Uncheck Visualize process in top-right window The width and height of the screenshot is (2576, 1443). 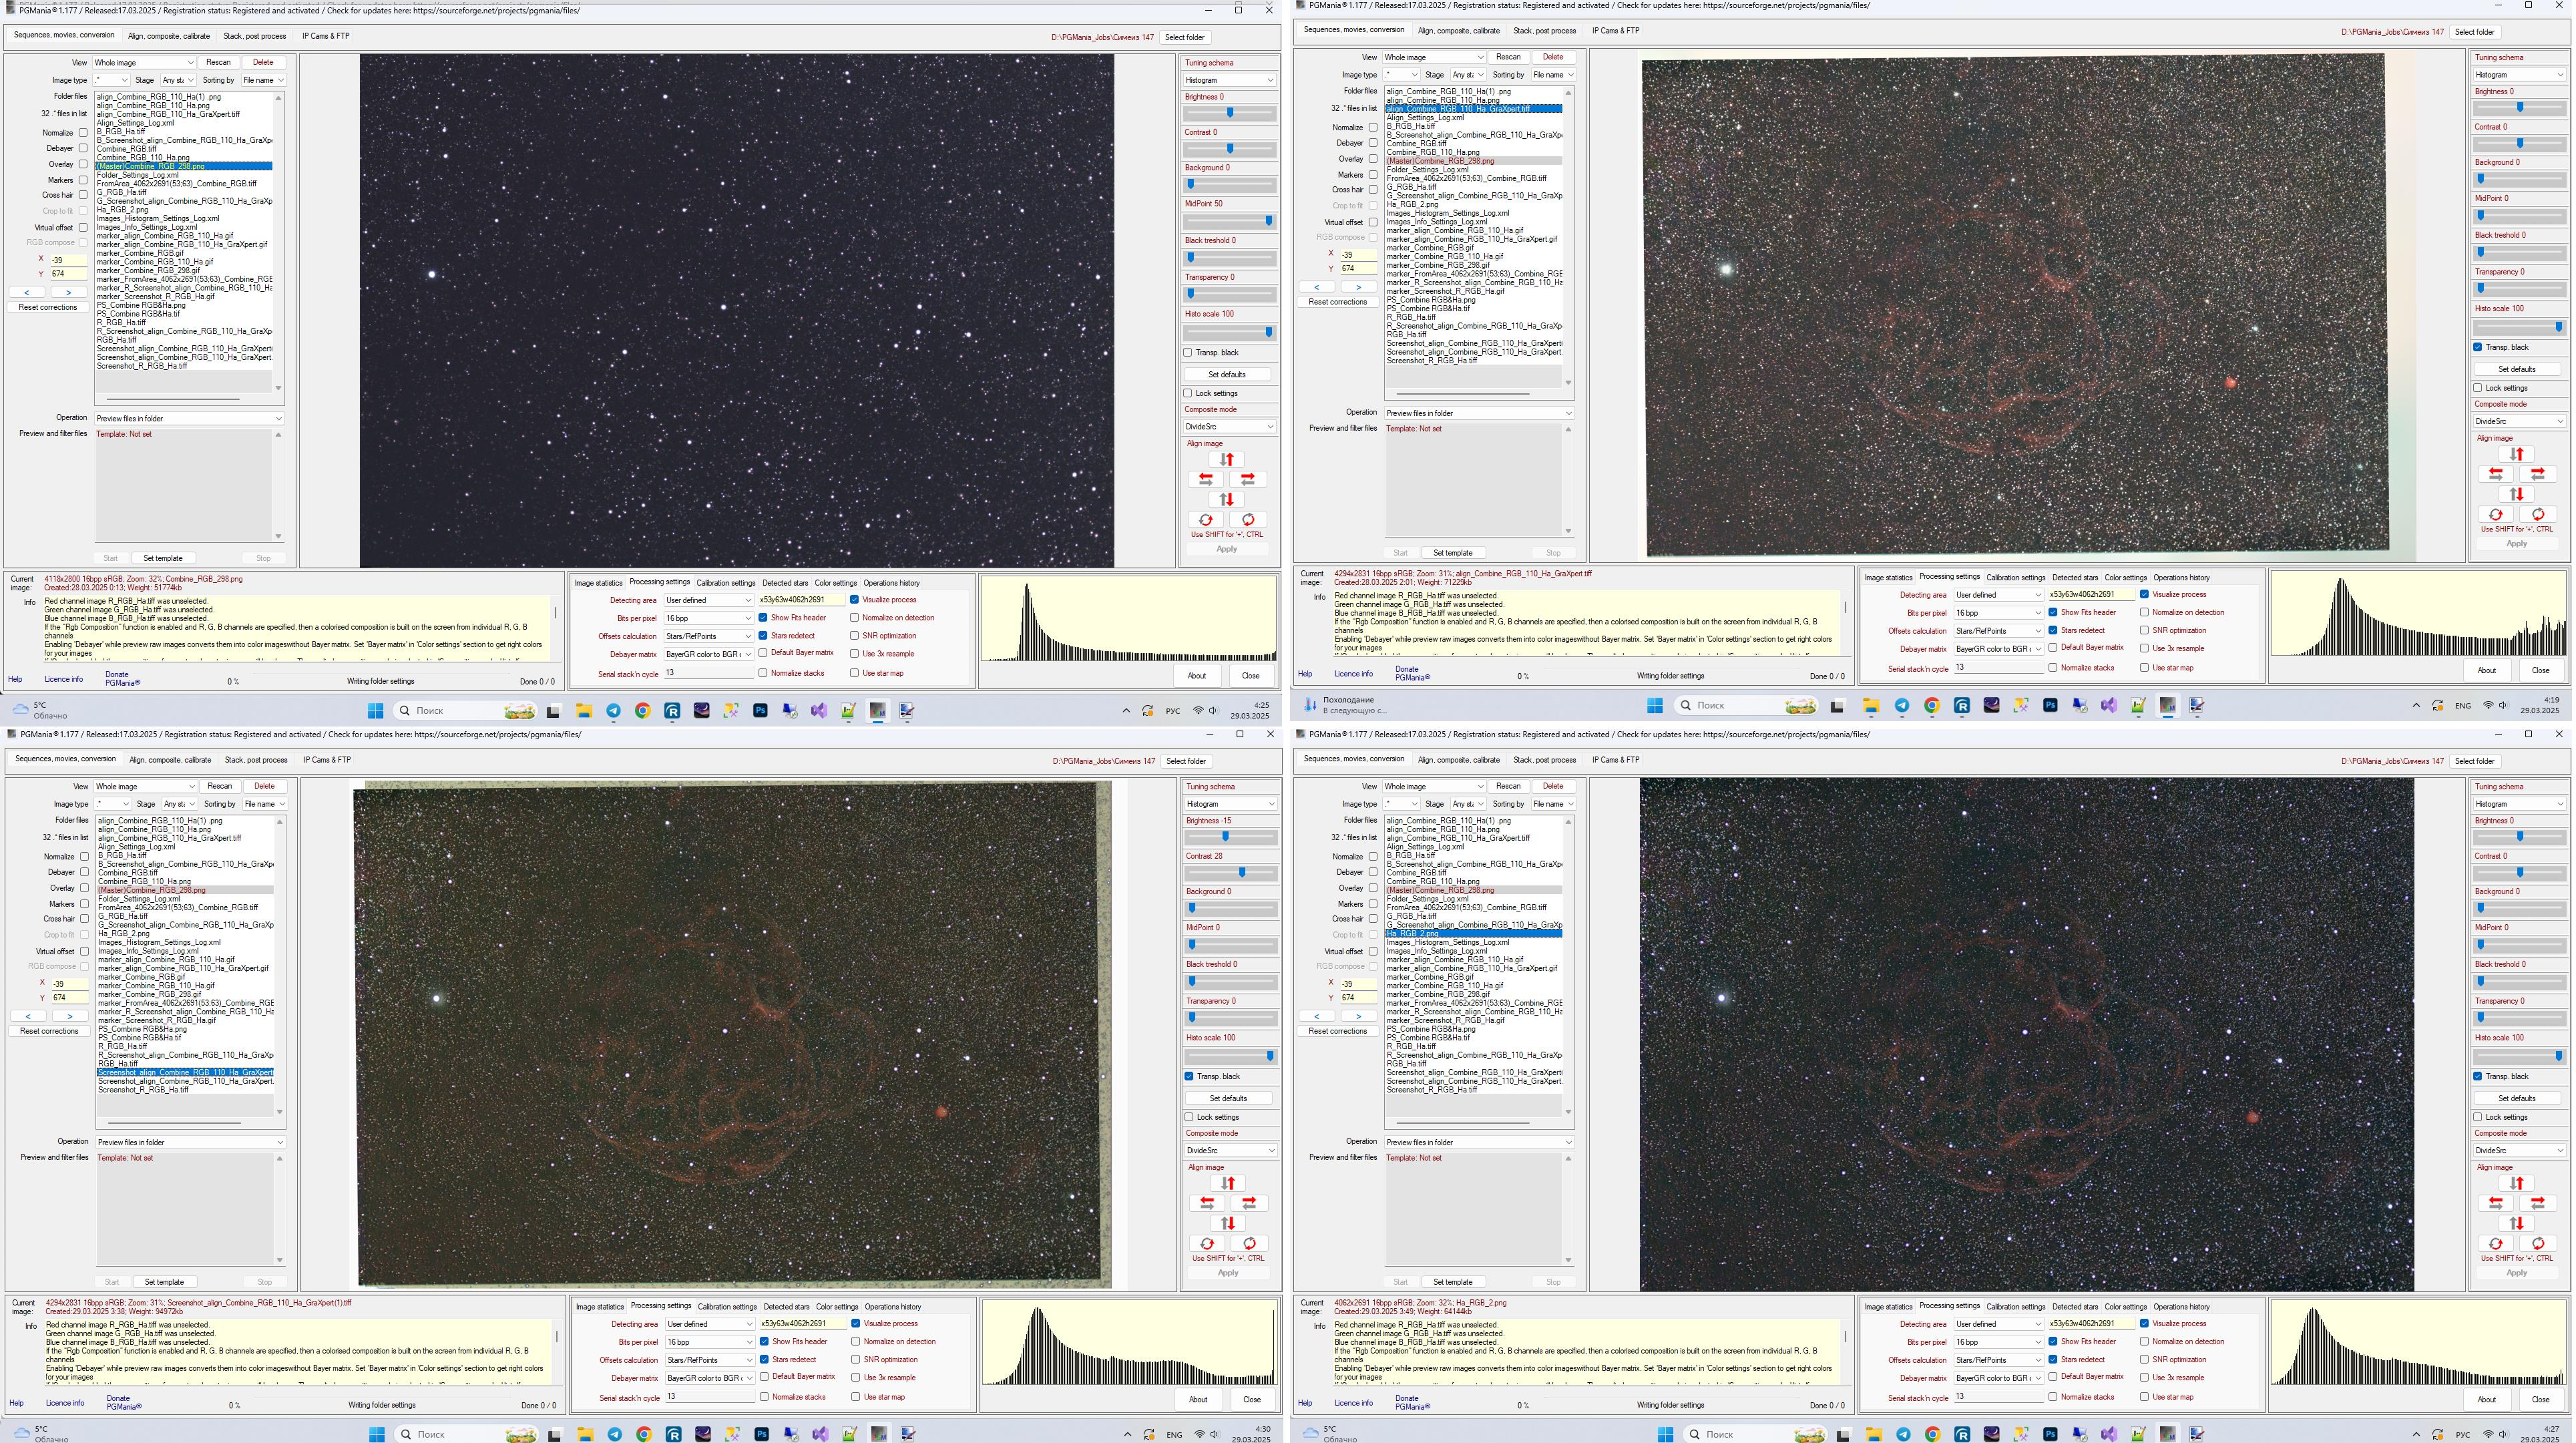point(2144,595)
